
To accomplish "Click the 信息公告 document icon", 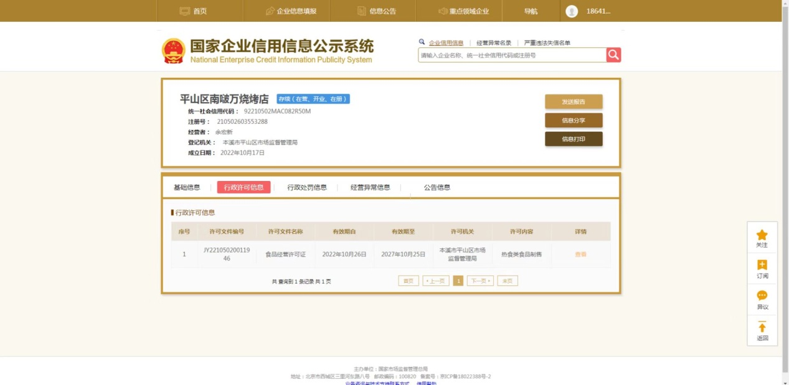I will click(362, 11).
